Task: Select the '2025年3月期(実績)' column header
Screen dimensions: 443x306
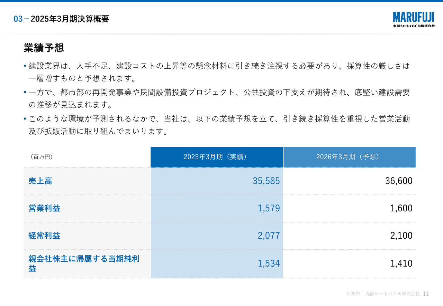Action: pos(217,157)
